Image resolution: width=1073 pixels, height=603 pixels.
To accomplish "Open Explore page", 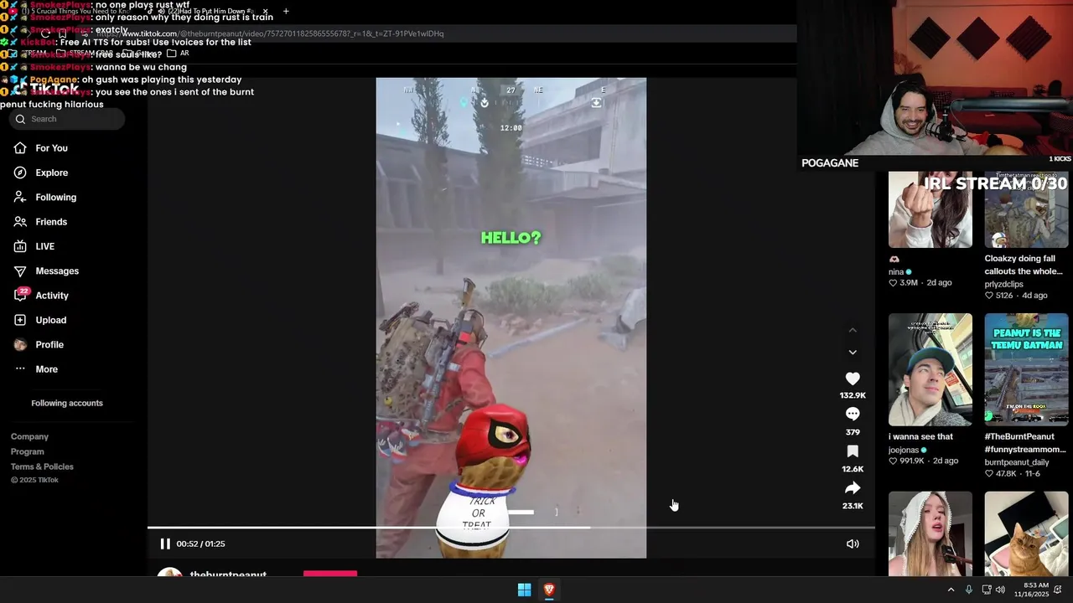I will 52,173.
